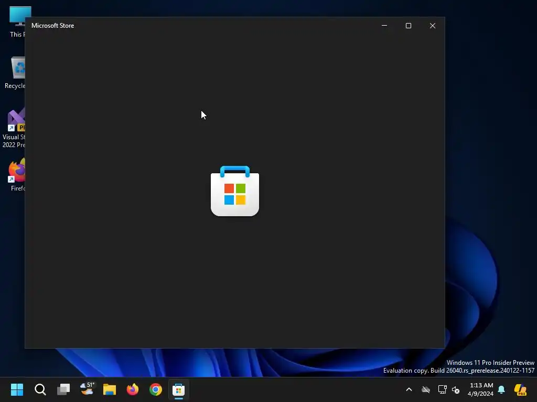Launch File Explorer from the taskbar

[x=110, y=389]
